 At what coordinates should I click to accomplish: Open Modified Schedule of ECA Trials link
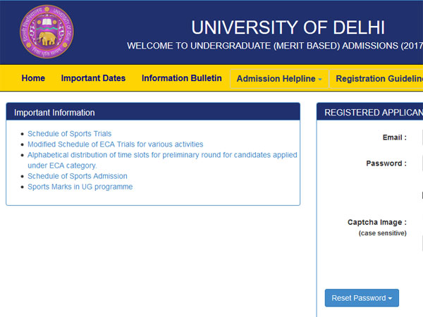(115, 144)
